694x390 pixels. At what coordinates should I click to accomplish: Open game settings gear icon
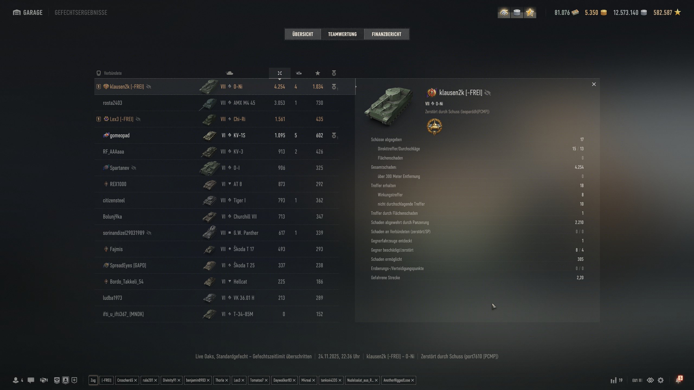click(x=661, y=380)
